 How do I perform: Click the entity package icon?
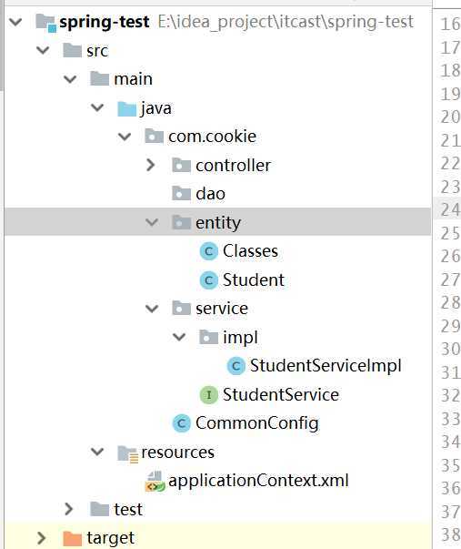181,221
